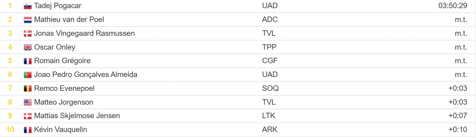Screen dimensions: 476x138
Task: Click the Danish flag next to Jonas Vingegaard
Action: click(x=27, y=34)
